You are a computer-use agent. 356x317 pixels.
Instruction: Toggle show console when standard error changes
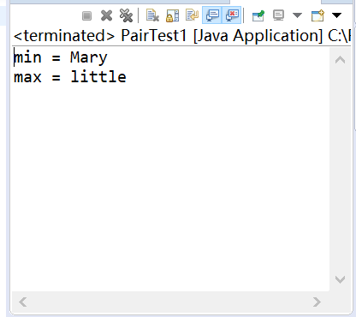point(232,15)
